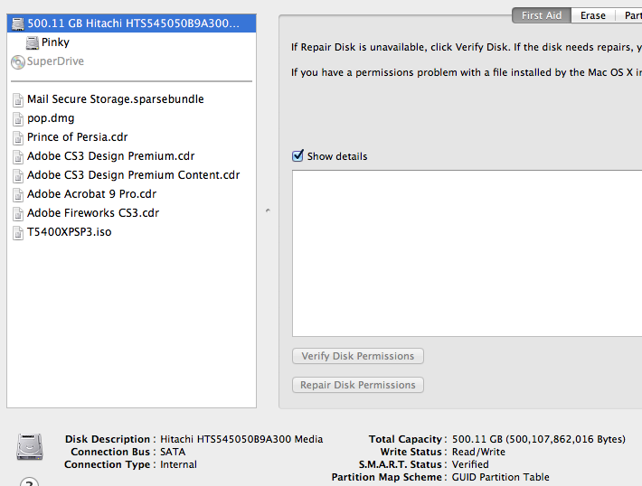The width and height of the screenshot is (642, 486).
Task: Select the 500.11 GB Hitachi disk row
Action: [131, 23]
